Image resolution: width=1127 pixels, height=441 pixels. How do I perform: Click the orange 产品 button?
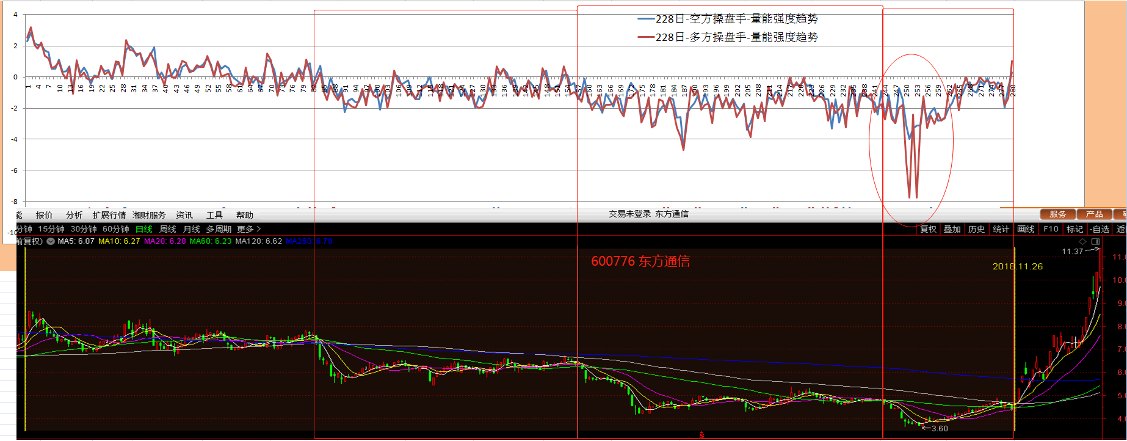(x=1095, y=214)
